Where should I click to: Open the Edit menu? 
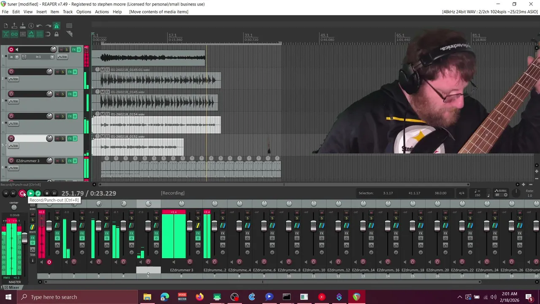click(16, 12)
